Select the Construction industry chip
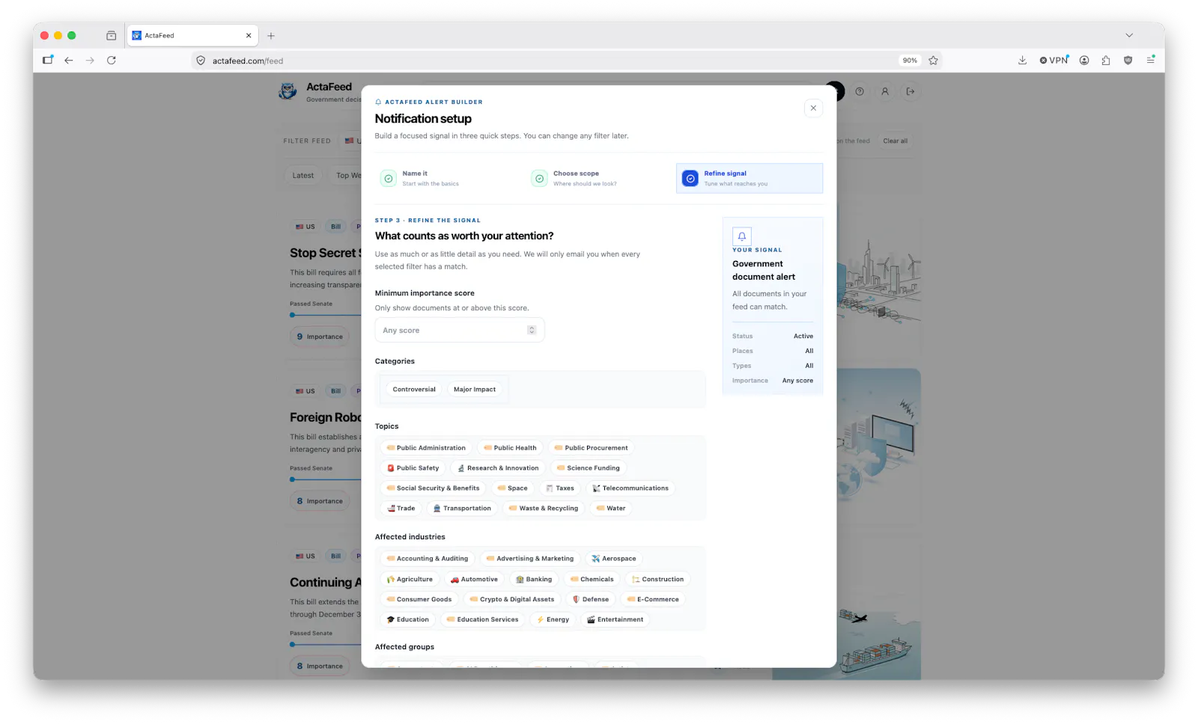The image size is (1198, 724). click(658, 579)
